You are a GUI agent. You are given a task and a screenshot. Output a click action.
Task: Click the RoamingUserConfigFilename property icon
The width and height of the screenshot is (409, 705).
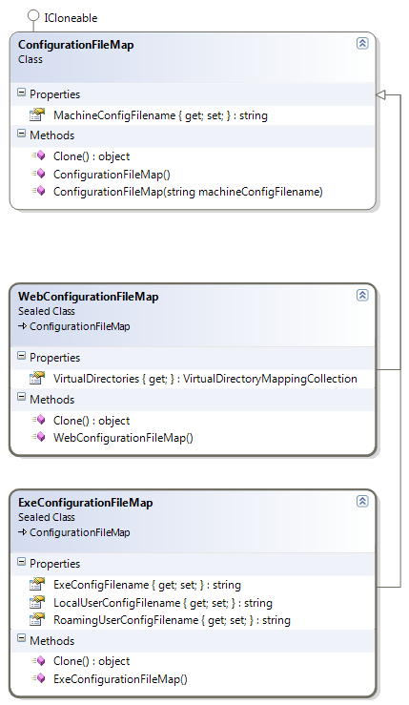tap(37, 620)
